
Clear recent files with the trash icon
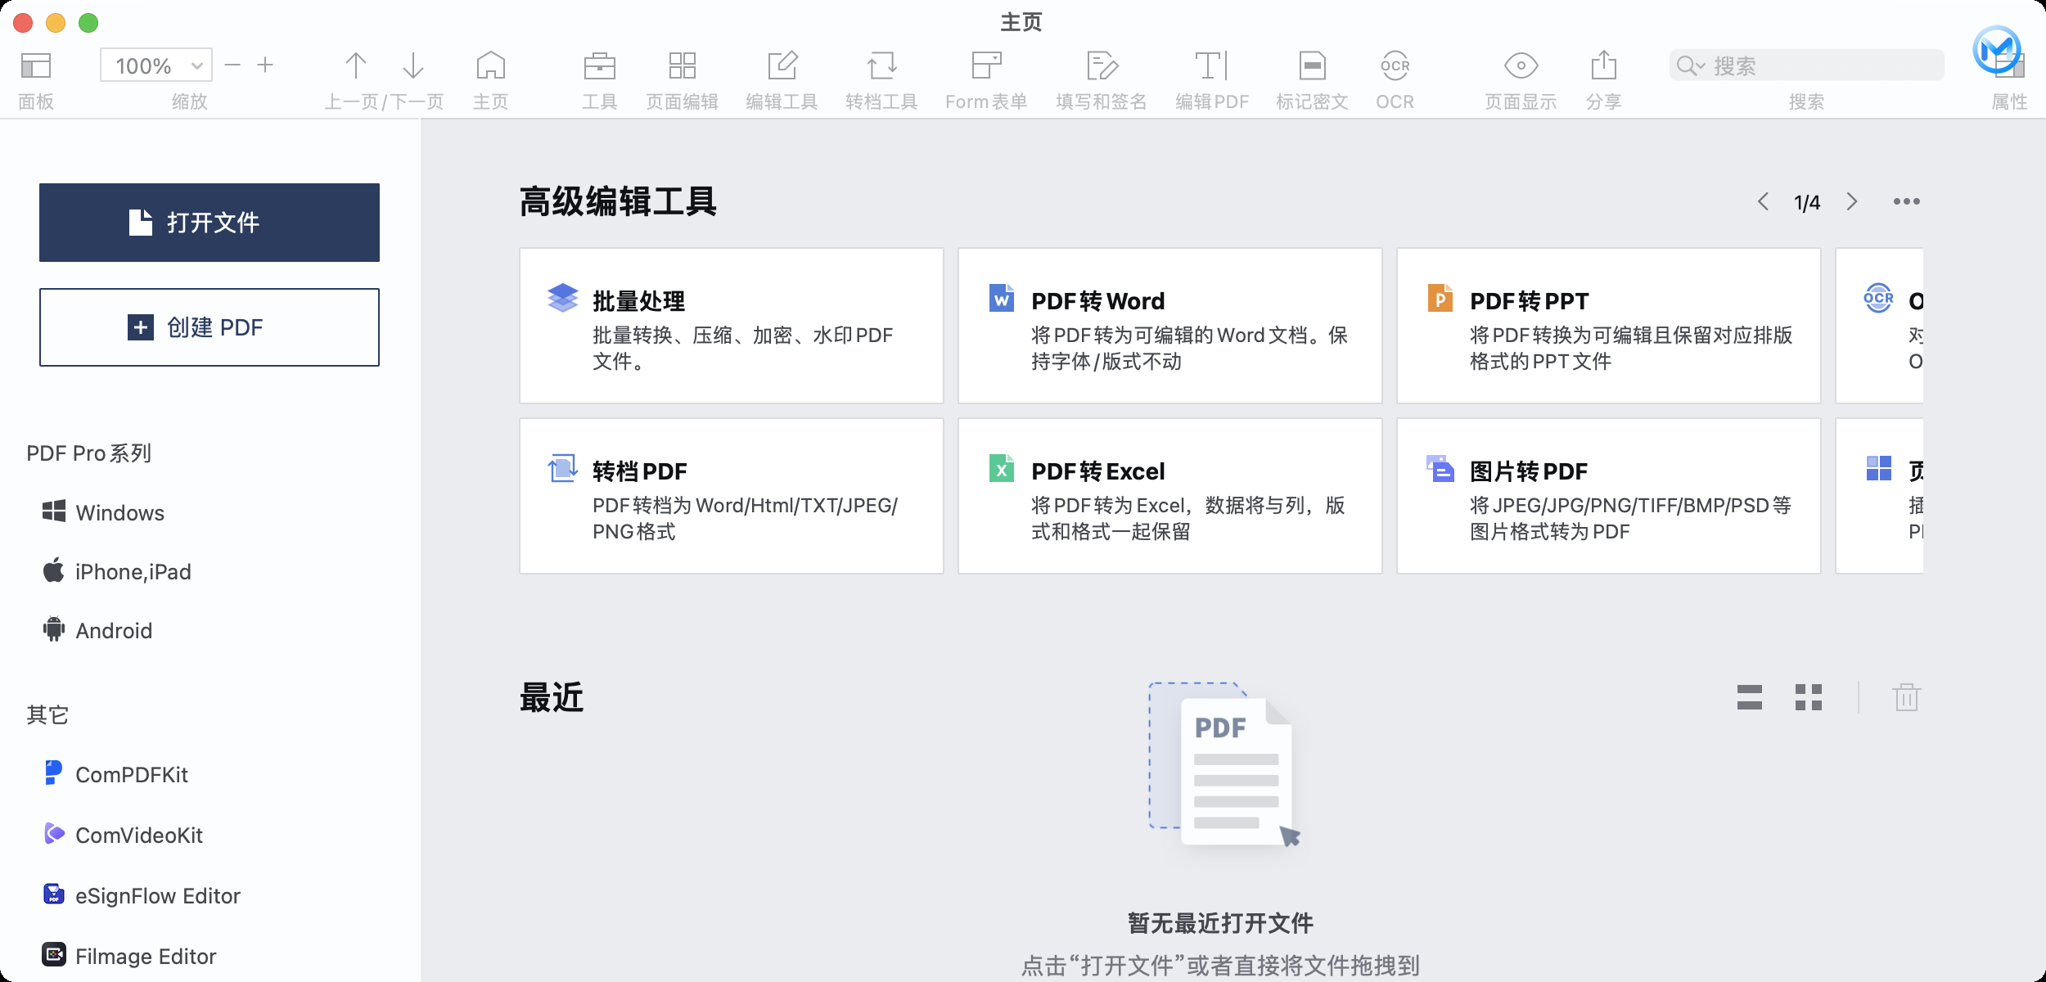click(x=1907, y=698)
